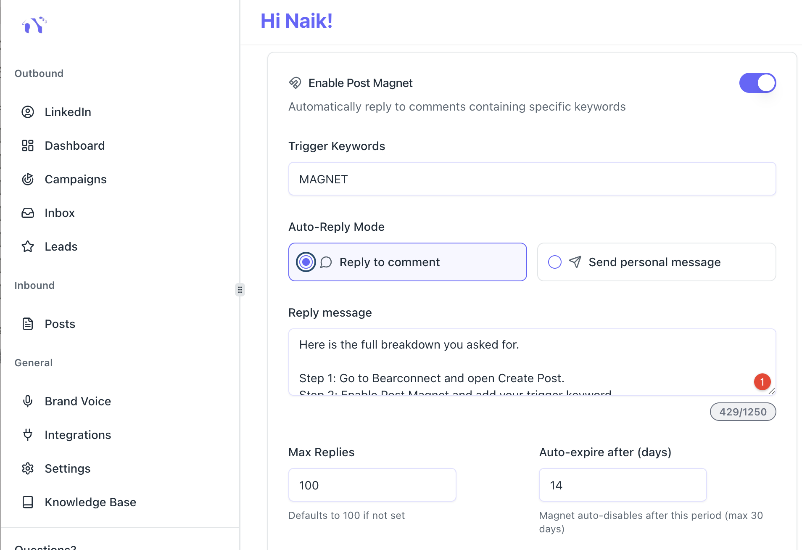Open the Knowledge Base menu item

tap(90, 502)
